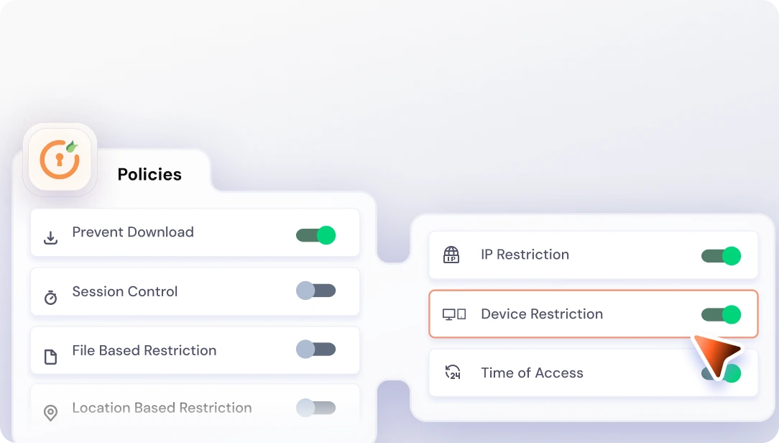Turn on the File Based Restriction switch

click(x=315, y=350)
